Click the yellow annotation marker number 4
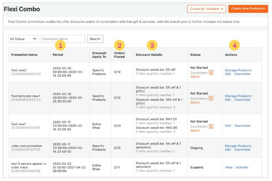Screen dimensions: 272x181 click(234, 46)
